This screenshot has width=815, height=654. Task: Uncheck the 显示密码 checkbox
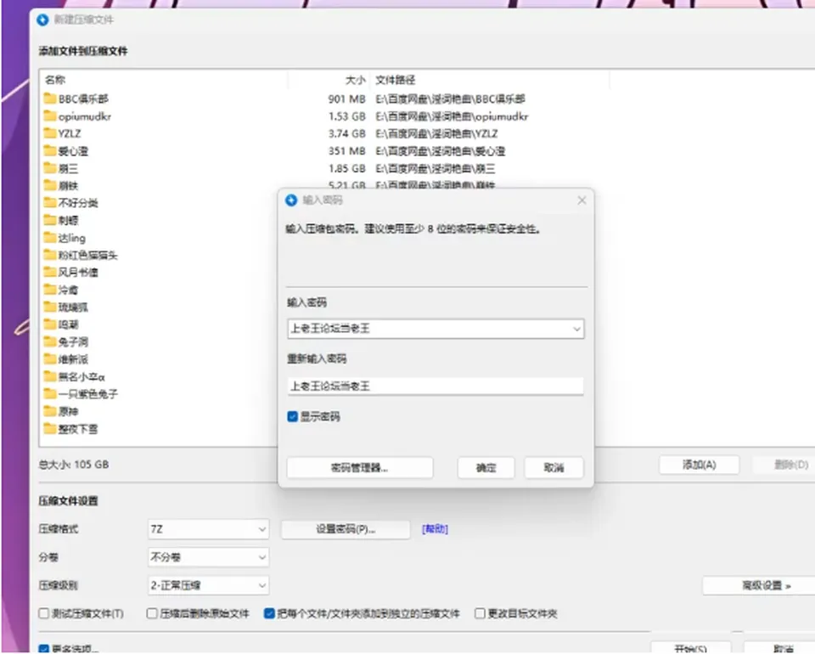(x=293, y=416)
